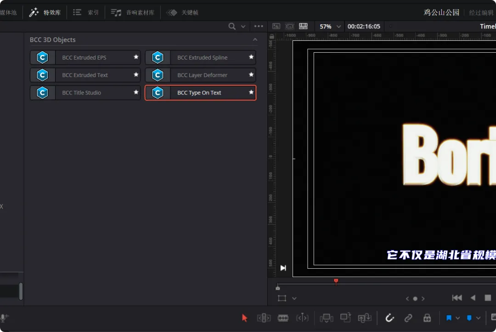This screenshot has width=496, height=332.
Task: Click the BCC Title Studio hexagon icon
Action: (x=42, y=93)
